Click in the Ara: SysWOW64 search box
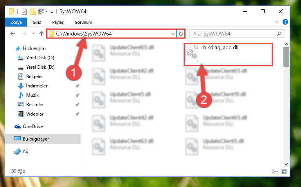 pyautogui.click(x=234, y=34)
